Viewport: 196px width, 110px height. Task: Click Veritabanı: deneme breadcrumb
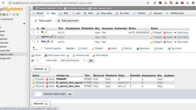click(77, 8)
